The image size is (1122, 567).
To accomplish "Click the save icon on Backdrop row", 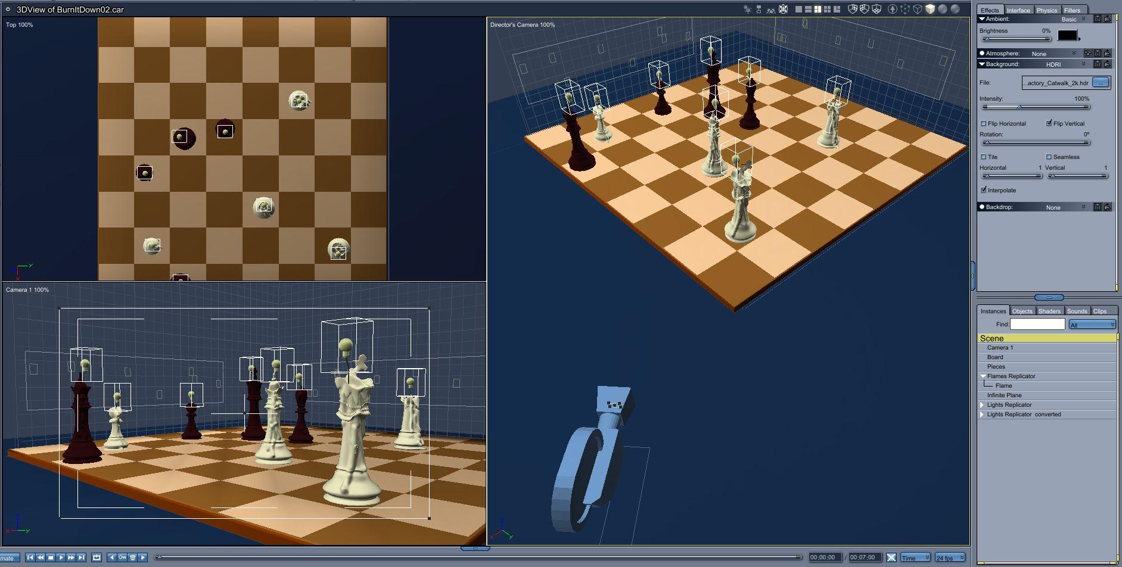I will [1097, 207].
